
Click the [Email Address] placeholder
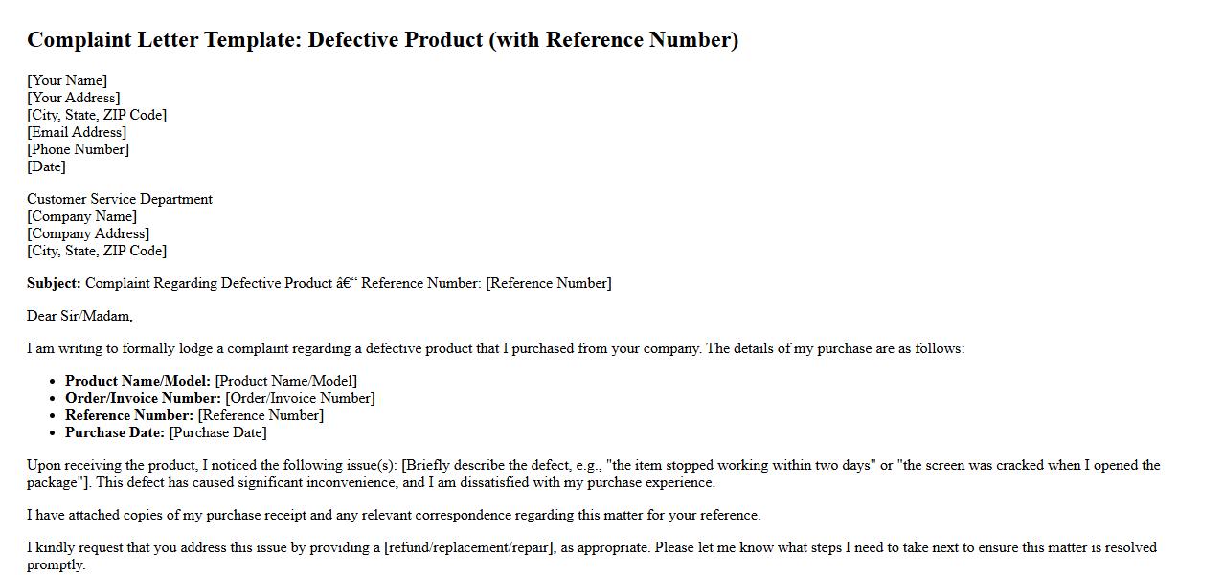pyautogui.click(x=77, y=132)
